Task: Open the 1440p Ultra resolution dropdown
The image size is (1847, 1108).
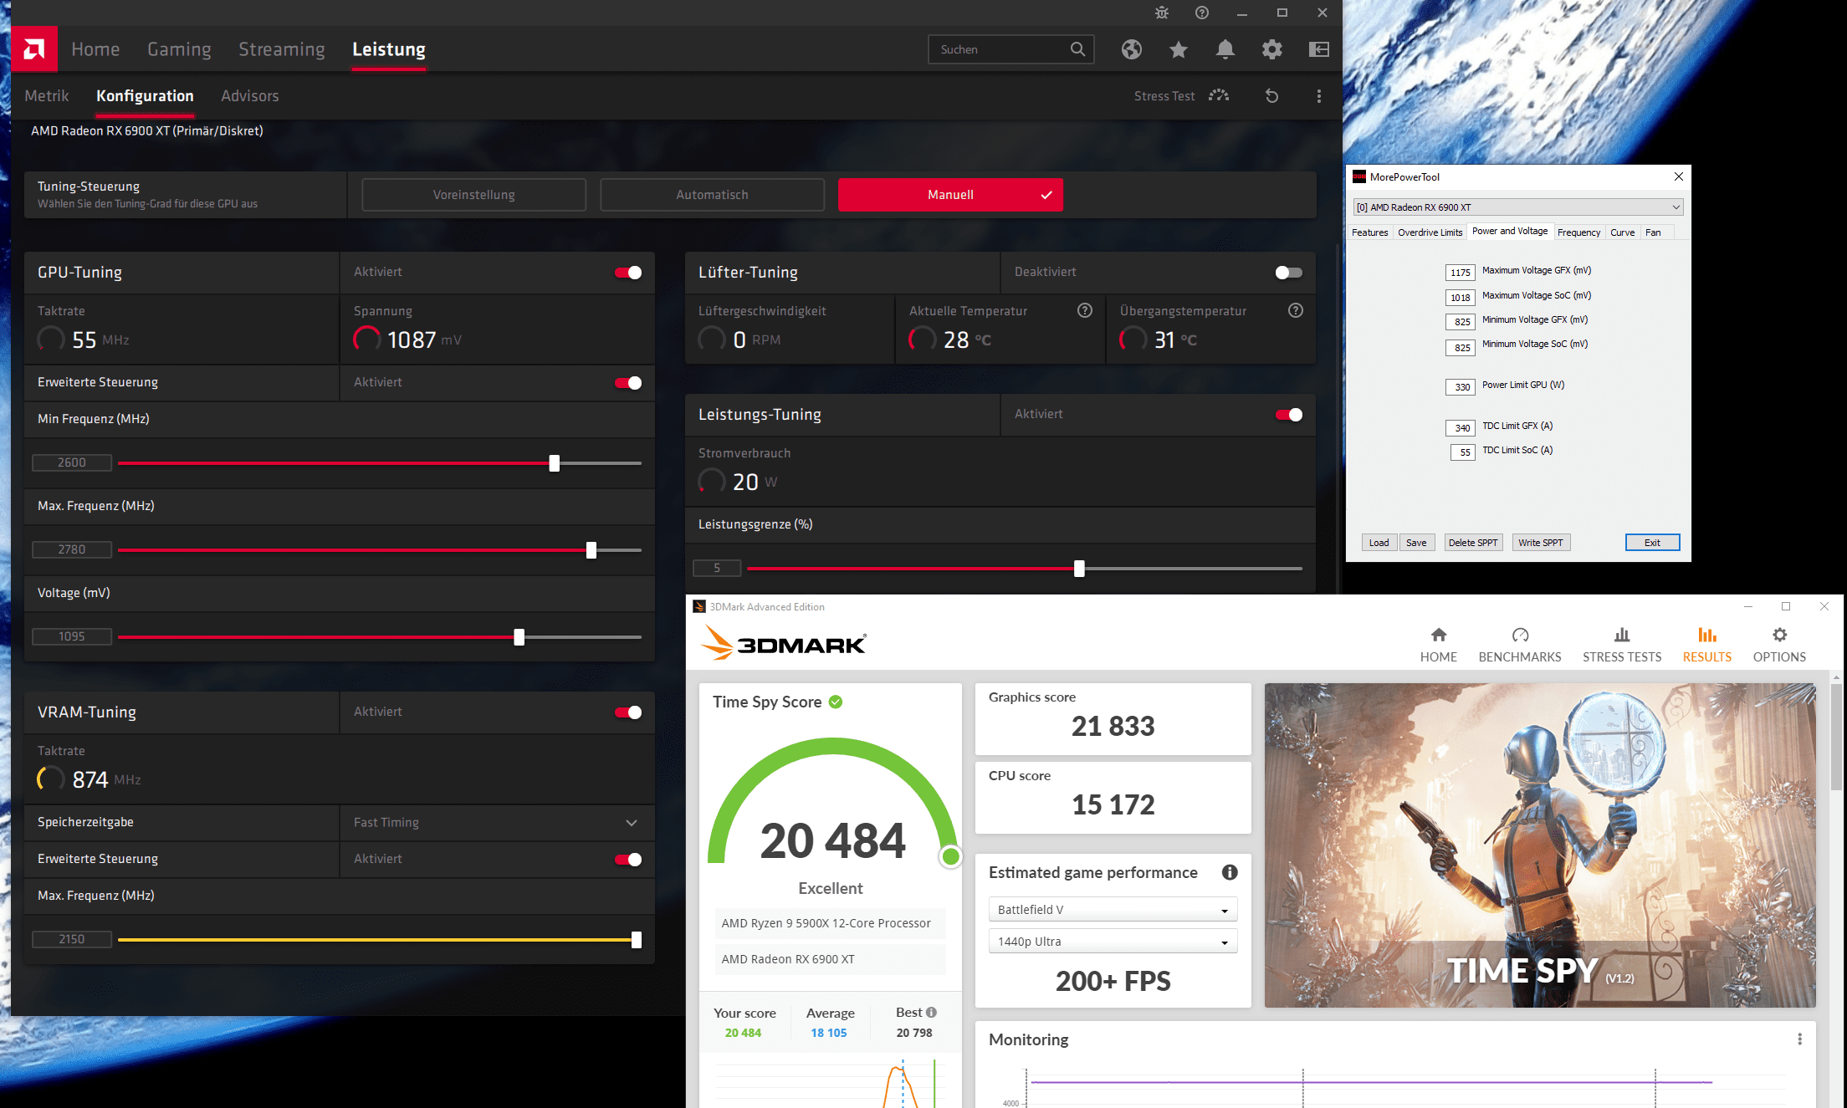Action: click(x=1113, y=942)
